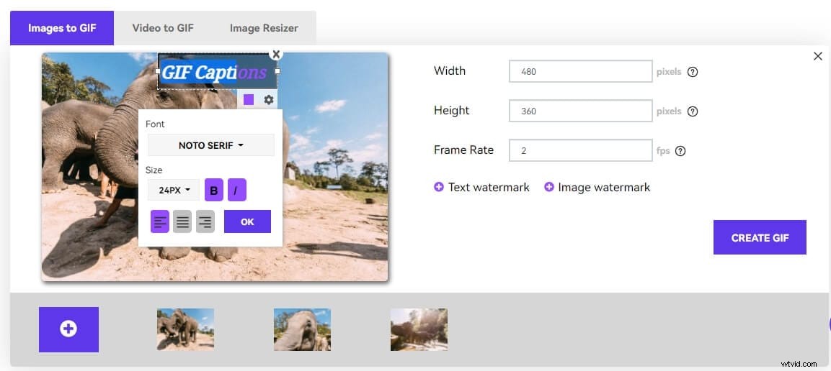Open the NOTO SERIF font dropdown
The image size is (831, 371).
[x=211, y=145]
